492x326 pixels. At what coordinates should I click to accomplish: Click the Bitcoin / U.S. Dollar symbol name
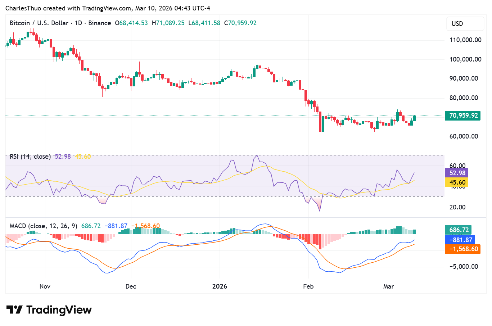click(x=40, y=23)
